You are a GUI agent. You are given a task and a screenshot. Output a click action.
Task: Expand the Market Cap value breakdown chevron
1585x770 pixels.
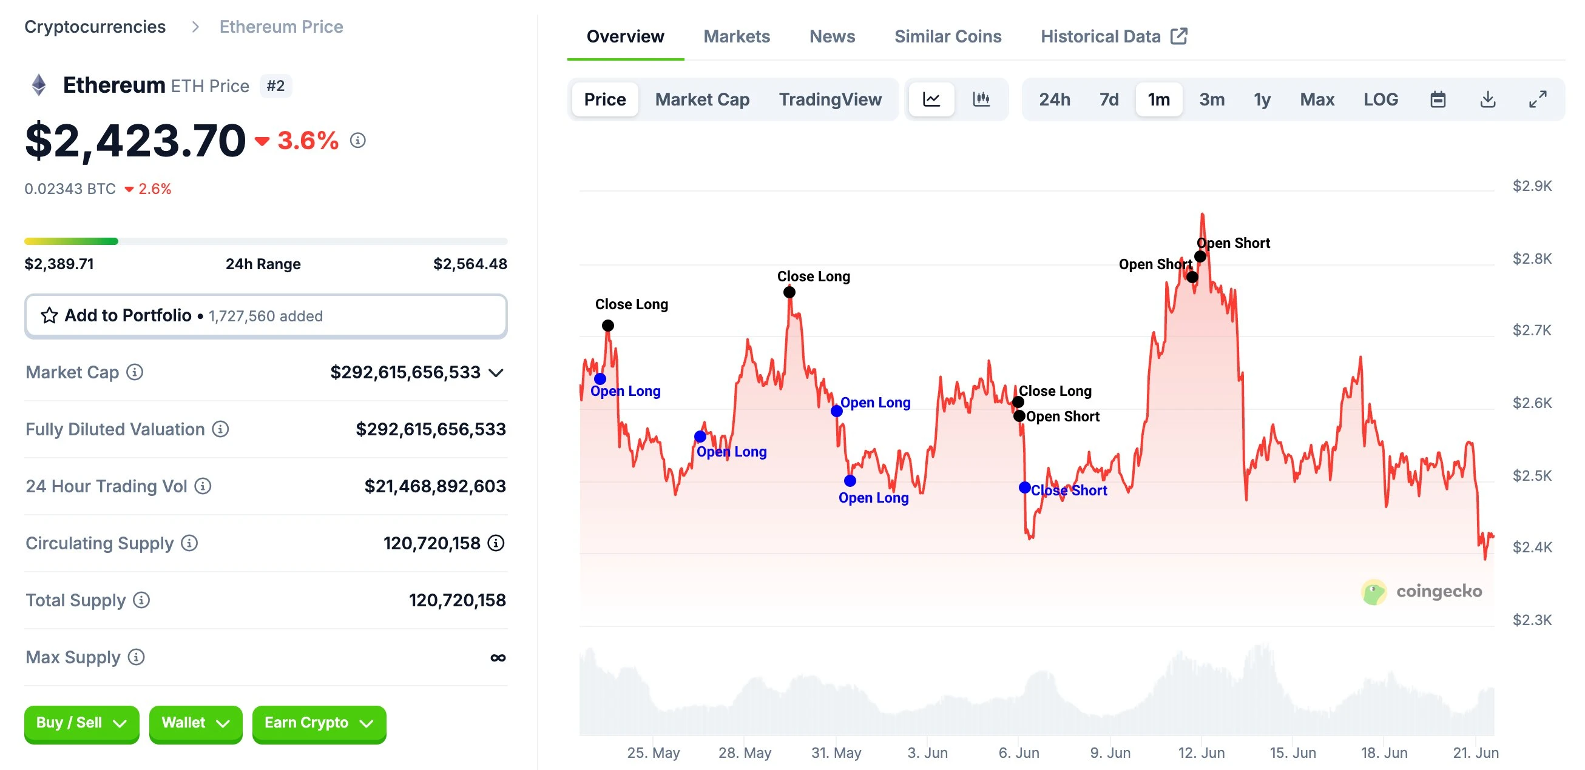tap(496, 372)
